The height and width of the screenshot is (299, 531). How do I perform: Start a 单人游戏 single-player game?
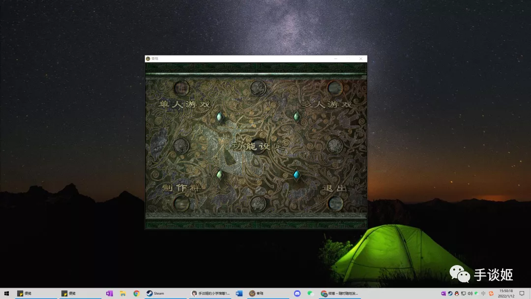coord(184,104)
